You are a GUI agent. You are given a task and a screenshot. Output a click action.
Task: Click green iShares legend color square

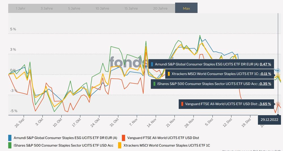click(10, 145)
